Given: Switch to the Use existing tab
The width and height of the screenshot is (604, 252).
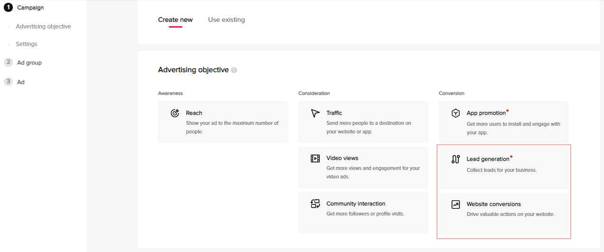Looking at the screenshot, I should (226, 19).
